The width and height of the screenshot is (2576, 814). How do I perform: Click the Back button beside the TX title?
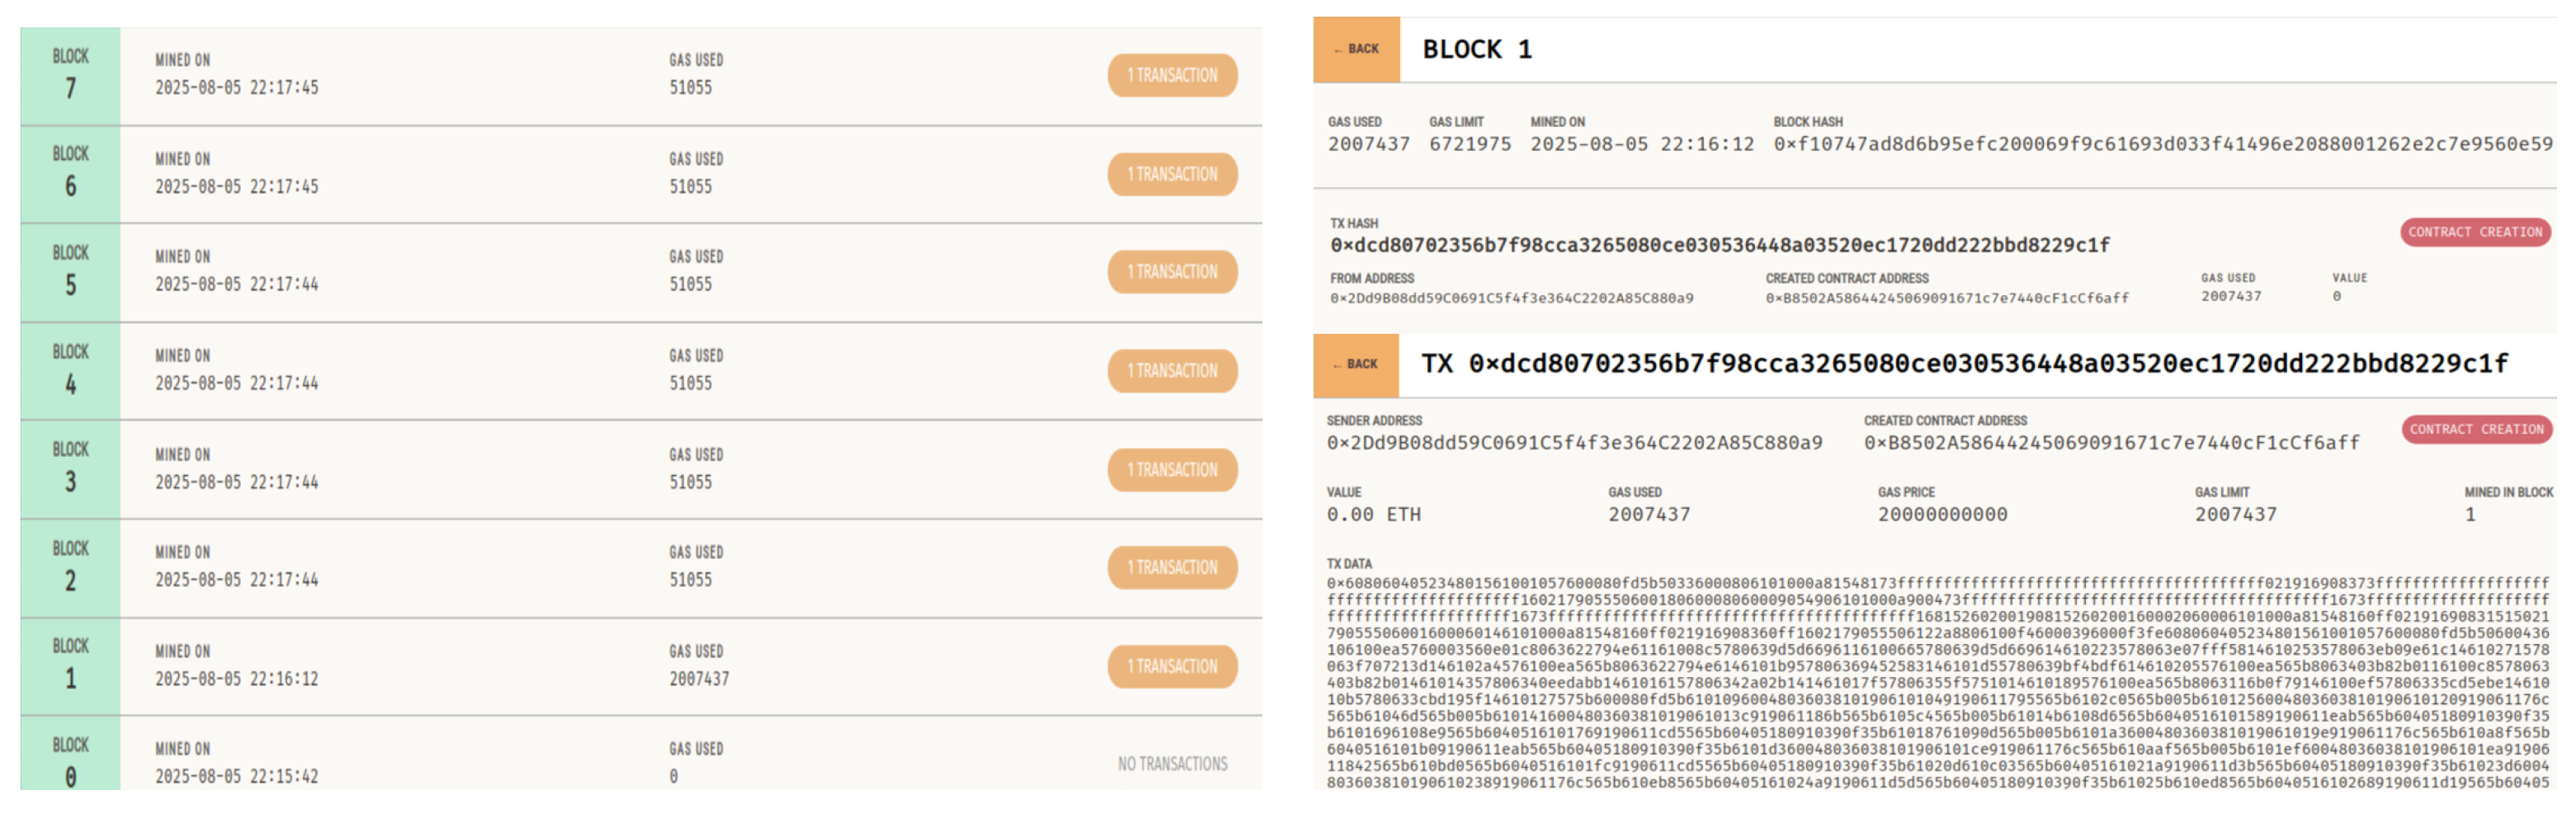coord(1355,365)
